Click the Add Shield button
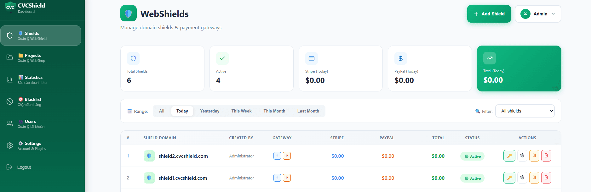 click(489, 14)
